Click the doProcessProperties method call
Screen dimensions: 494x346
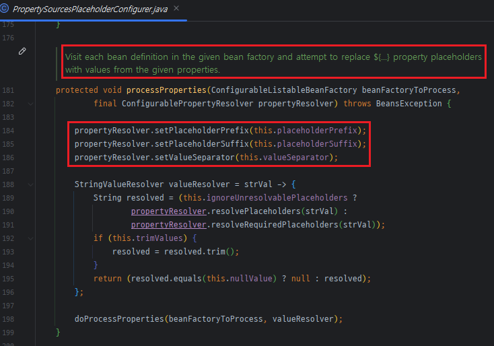tap(119, 319)
